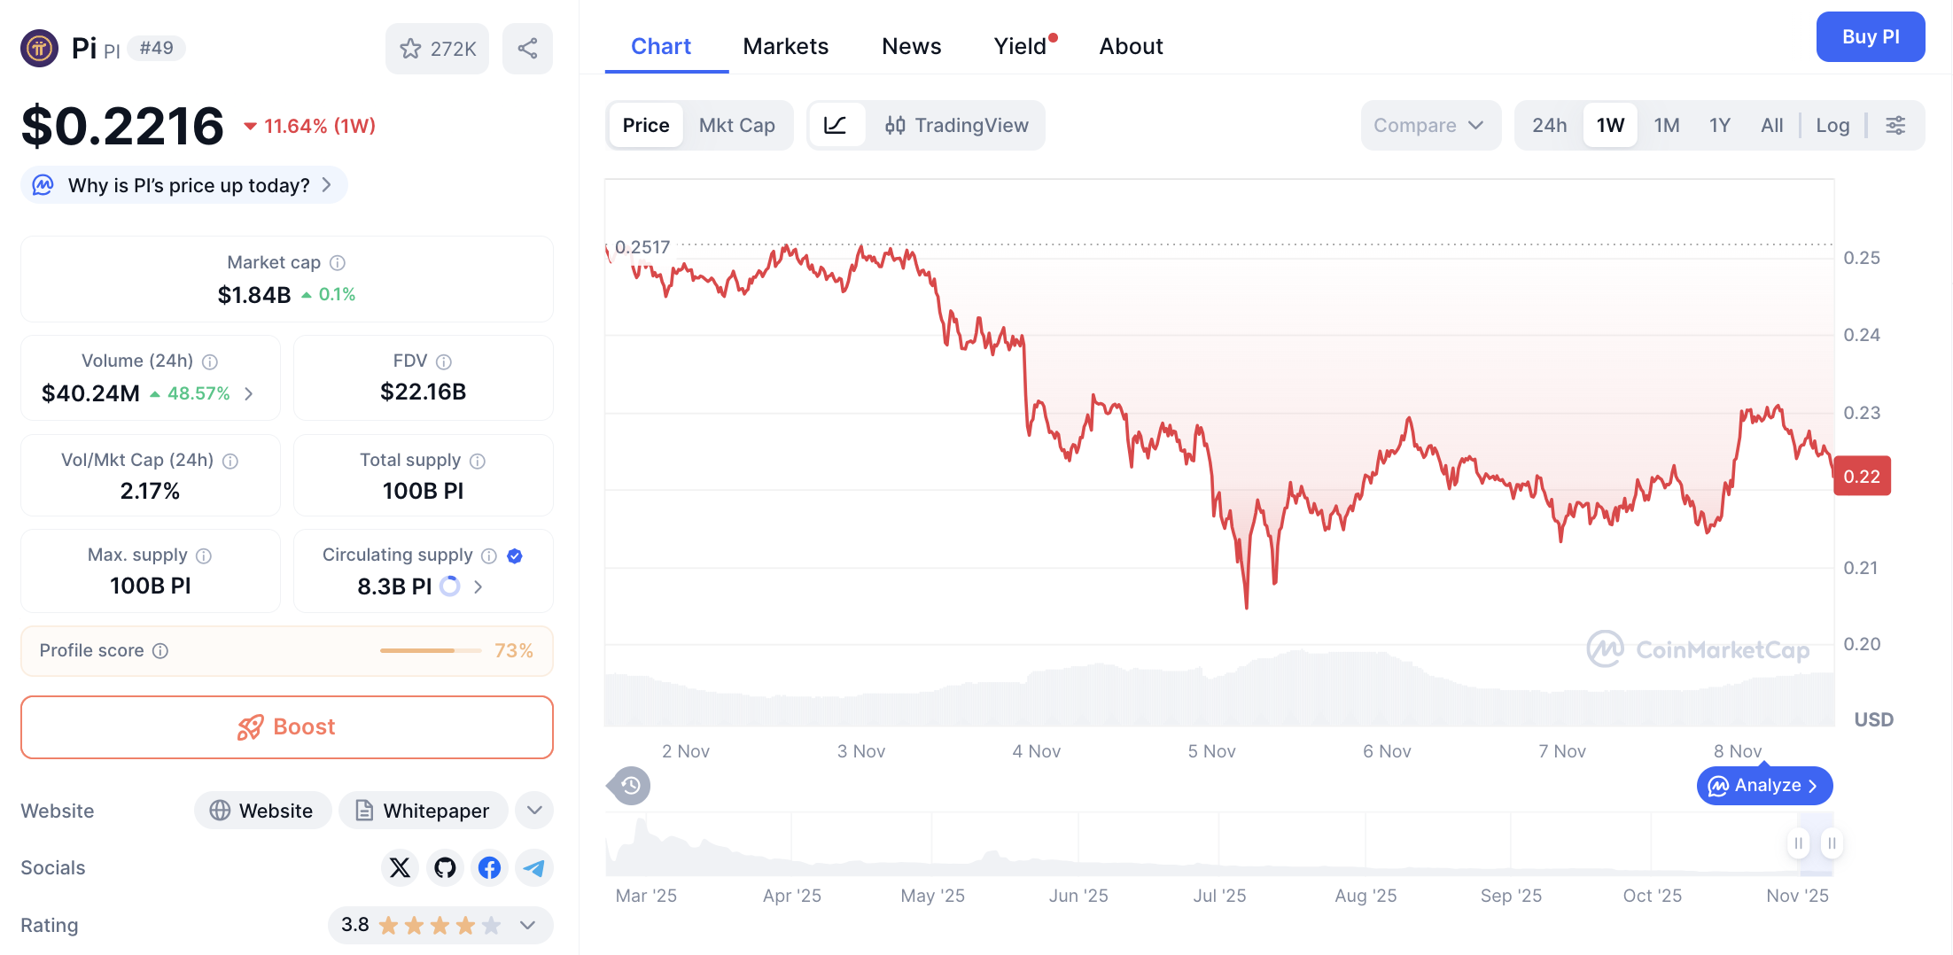Switch the chart to Mkt Cap
1953x955 pixels.
pos(736,125)
